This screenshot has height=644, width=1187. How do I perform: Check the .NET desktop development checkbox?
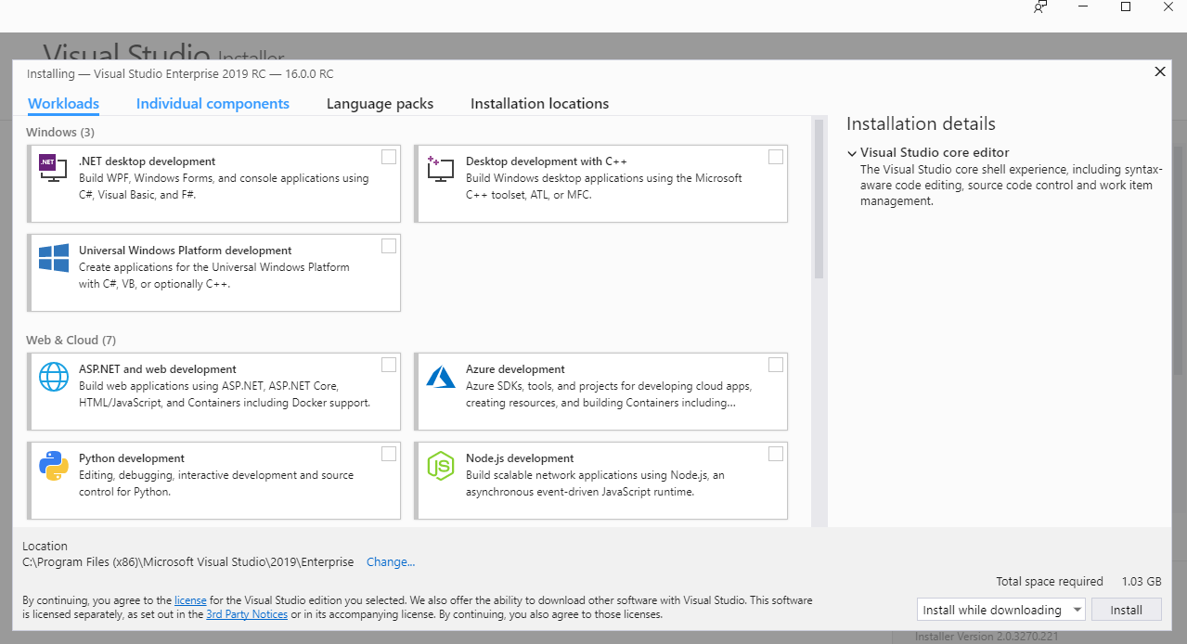click(x=389, y=157)
